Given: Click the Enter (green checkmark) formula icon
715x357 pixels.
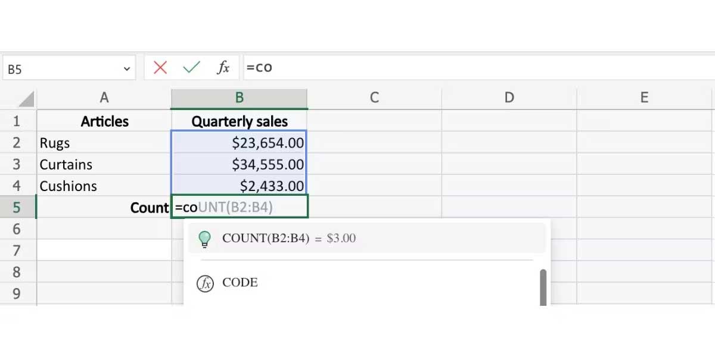Looking at the screenshot, I should point(191,67).
